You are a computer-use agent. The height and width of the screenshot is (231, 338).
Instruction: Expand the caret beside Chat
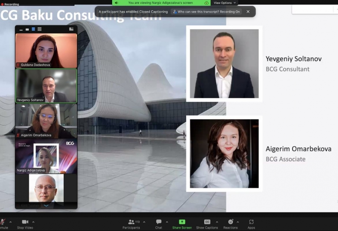pyautogui.click(x=167, y=222)
